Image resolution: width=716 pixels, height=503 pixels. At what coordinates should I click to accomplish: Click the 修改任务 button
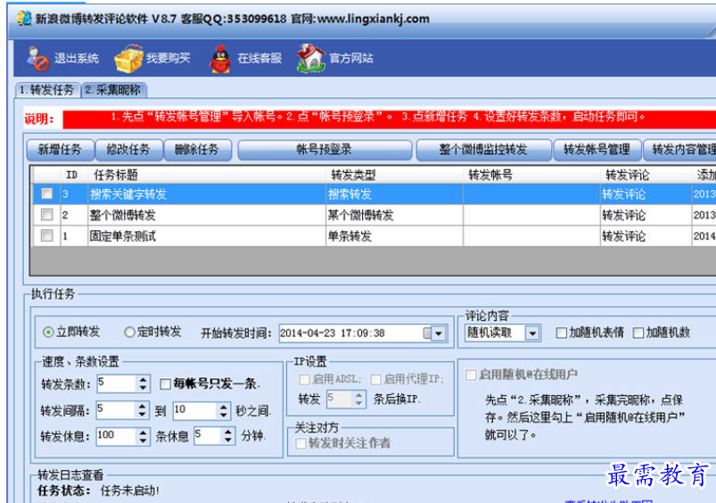tap(128, 150)
